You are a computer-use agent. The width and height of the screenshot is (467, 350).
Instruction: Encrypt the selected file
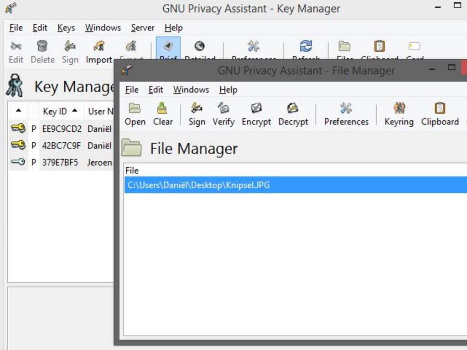point(256,114)
